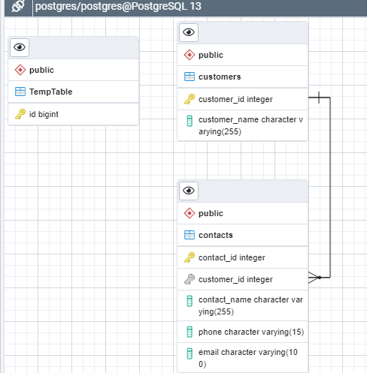The width and height of the screenshot is (367, 373).
Task: Select the TempTable name text
Action: [x=51, y=92]
